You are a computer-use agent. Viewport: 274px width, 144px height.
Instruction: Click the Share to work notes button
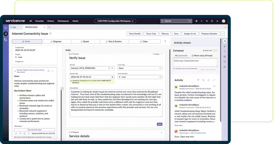(x=34, y=130)
